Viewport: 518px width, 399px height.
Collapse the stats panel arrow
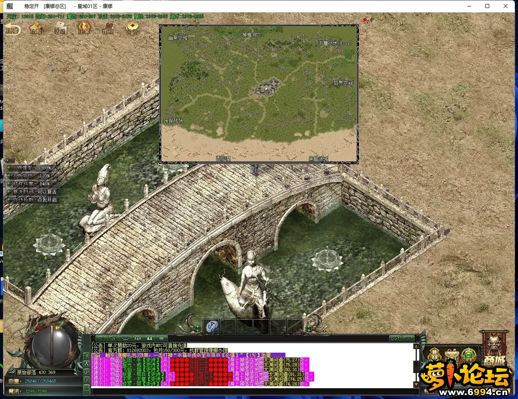tap(10, 161)
